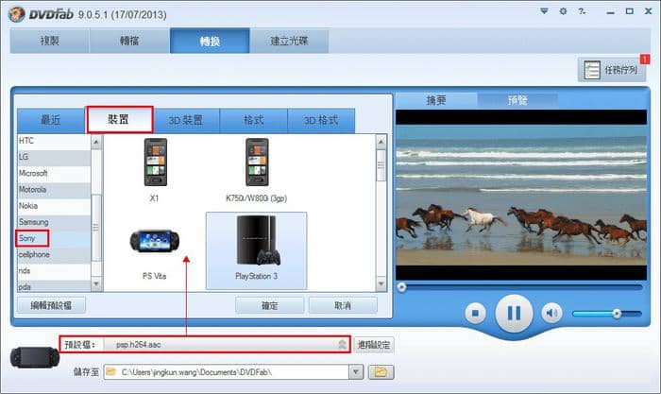Select the 最近 (Recent) profile tab

(51, 120)
